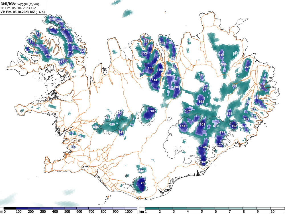Click the visibility value 130

tap(150, 68)
